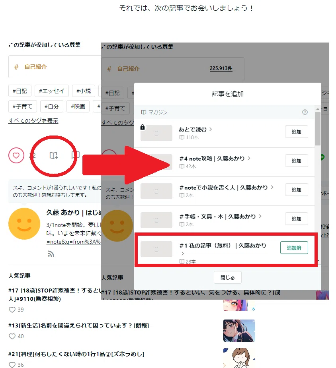Open the thinking woman article thumbnail
This screenshot has height=368, width=336.
[239, 358]
